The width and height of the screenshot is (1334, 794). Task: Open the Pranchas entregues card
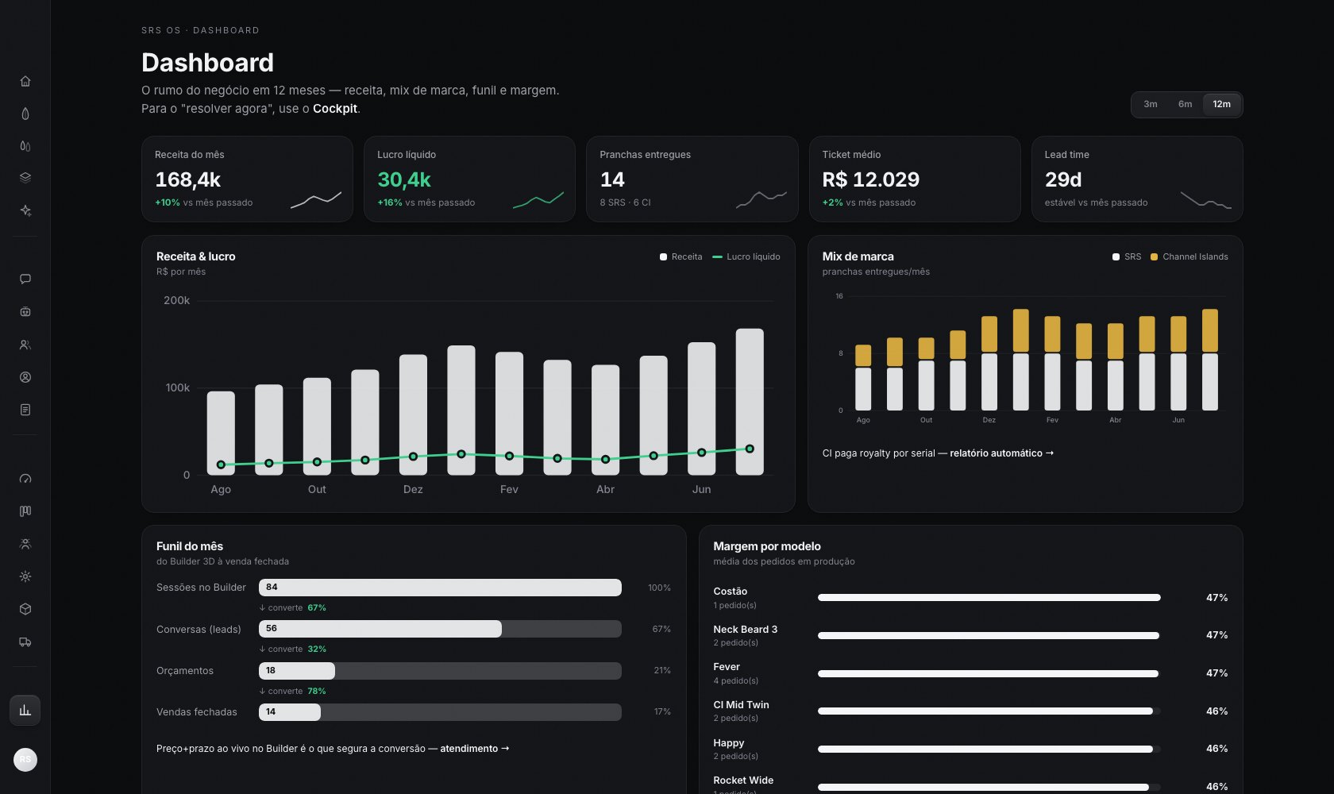pos(692,179)
